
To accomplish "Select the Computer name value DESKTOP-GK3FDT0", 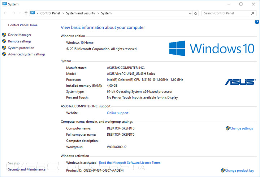I will [x=121, y=128].
